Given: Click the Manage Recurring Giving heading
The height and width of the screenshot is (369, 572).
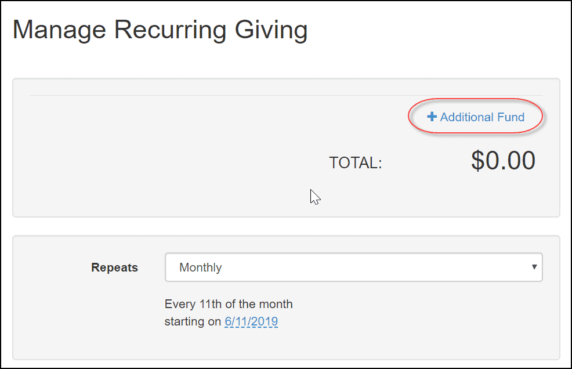Looking at the screenshot, I should 160,30.
